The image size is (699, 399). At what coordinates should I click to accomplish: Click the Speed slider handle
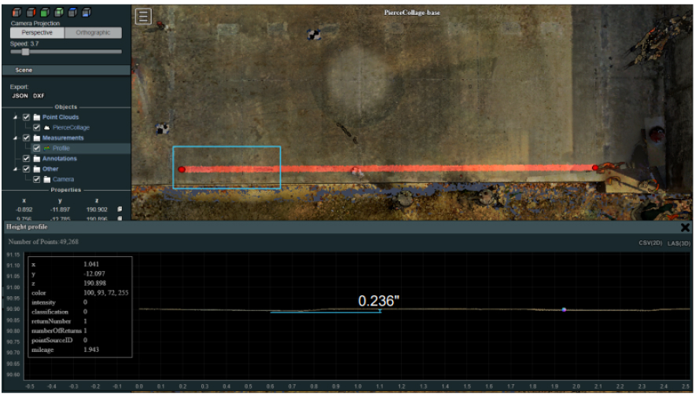coord(25,52)
